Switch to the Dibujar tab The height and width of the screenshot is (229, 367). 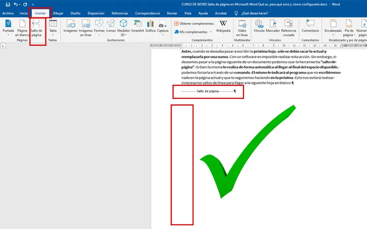point(58,13)
